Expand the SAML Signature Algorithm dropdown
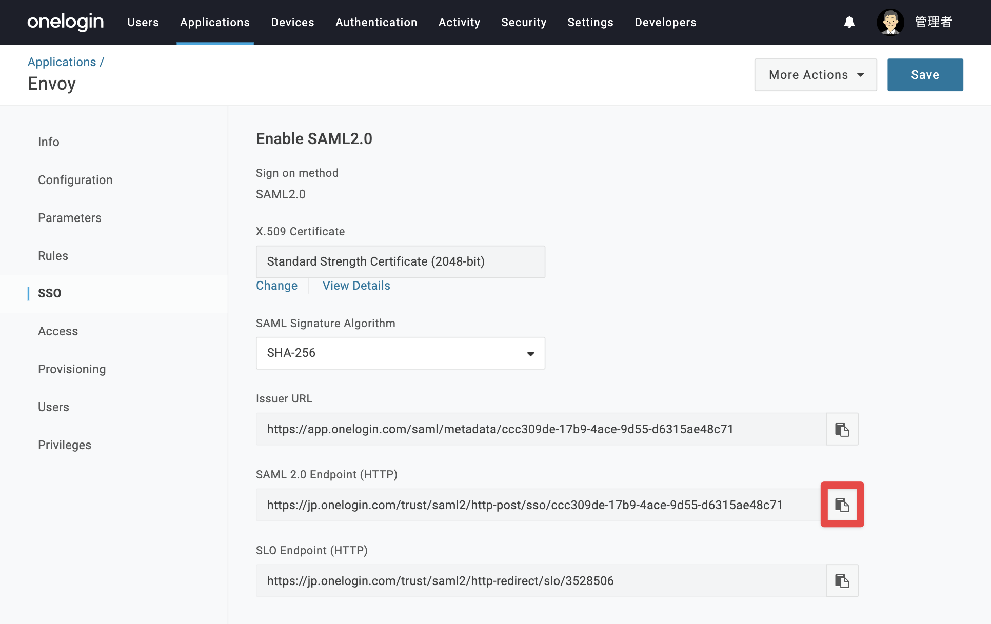 (400, 353)
